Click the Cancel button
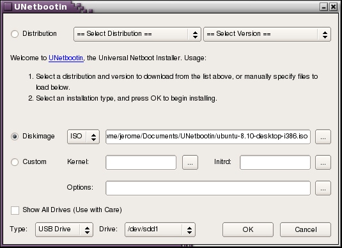 click(x=306, y=229)
